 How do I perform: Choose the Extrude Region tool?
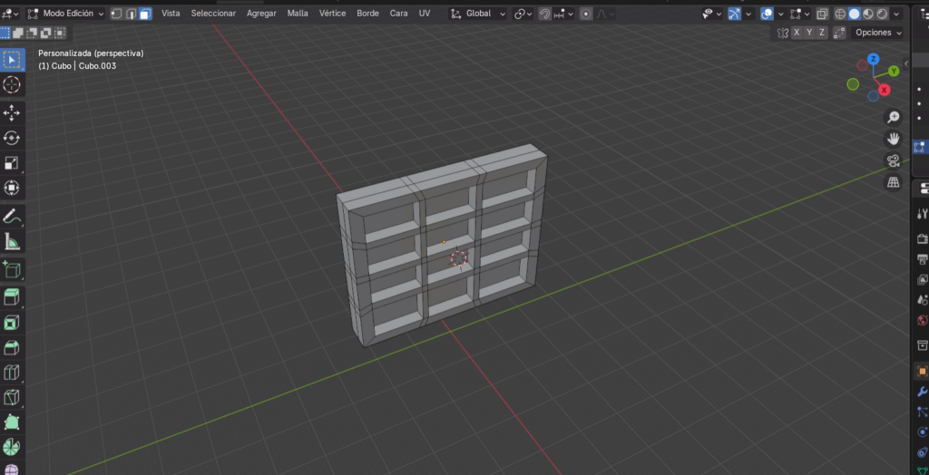click(12, 297)
